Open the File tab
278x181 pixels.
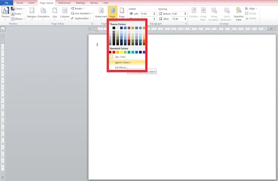(x=6, y=3)
